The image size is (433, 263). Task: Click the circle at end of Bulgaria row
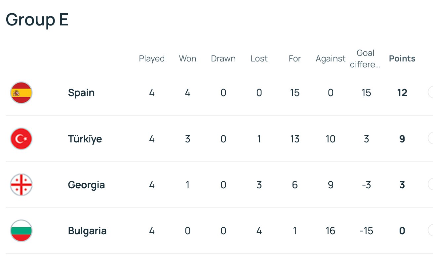click(431, 230)
